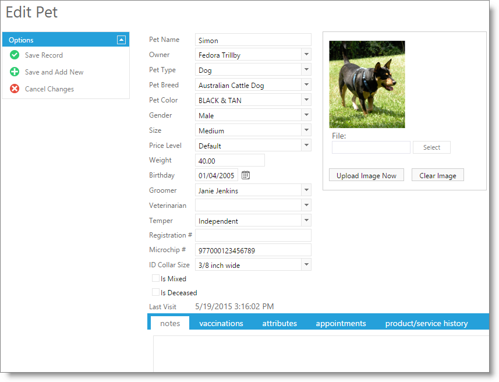Click the Weight input field
The image size is (499, 382).
pyautogui.click(x=230, y=160)
